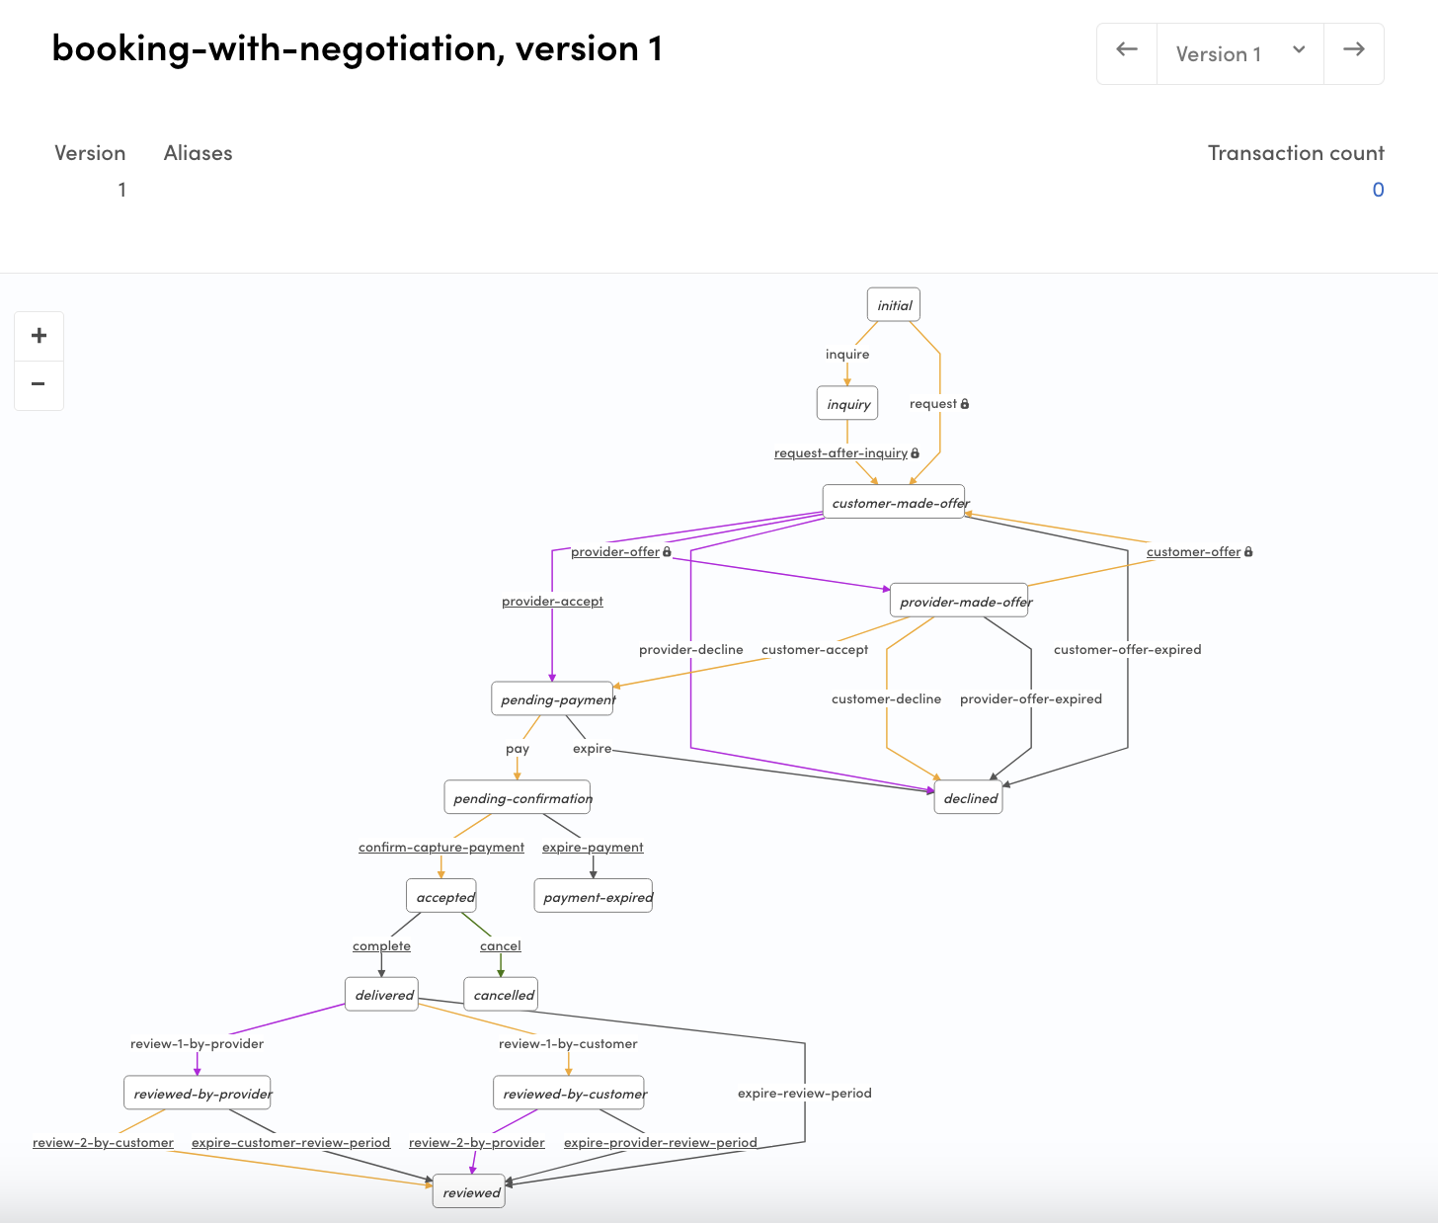
Task: Click the cancel transition link
Action: pos(500,945)
